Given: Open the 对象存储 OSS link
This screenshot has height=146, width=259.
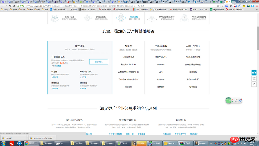Looking at the screenshot, I should point(161,57).
